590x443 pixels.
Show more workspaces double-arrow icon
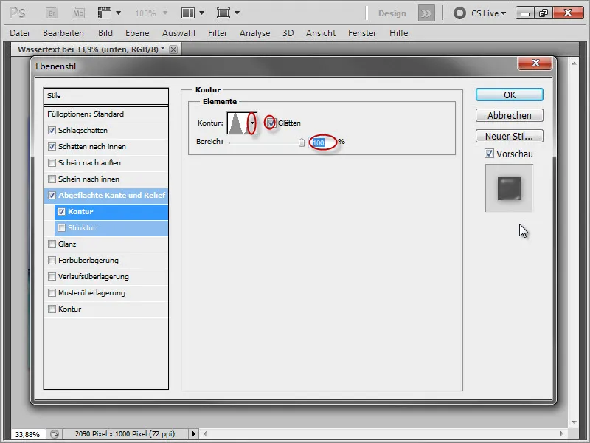(426, 13)
